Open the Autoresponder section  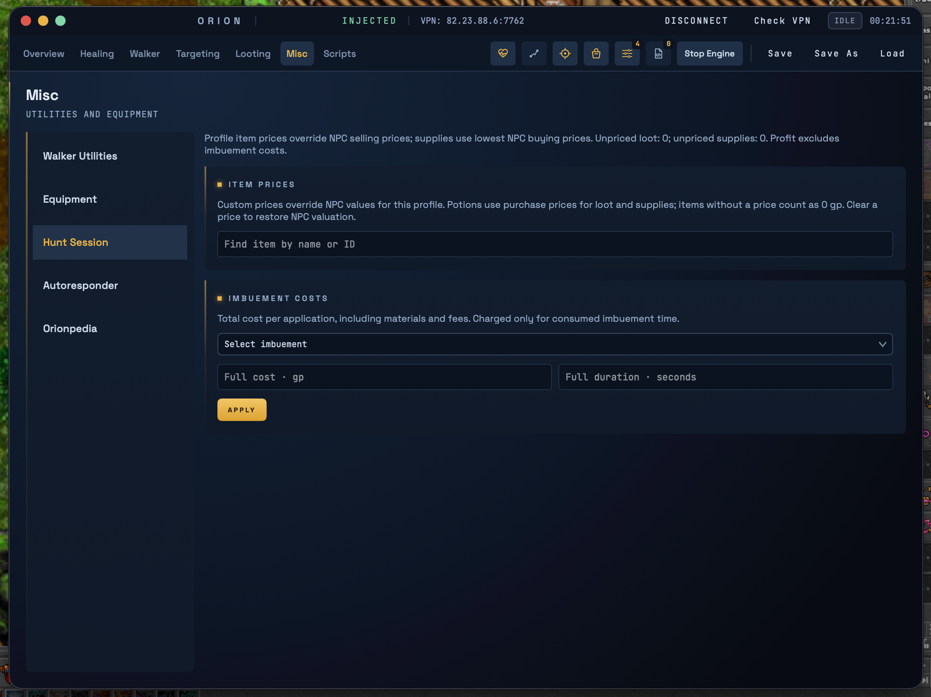(110, 286)
